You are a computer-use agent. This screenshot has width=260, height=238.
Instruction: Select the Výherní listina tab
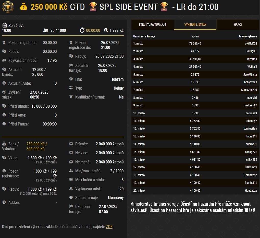[x=195, y=25]
